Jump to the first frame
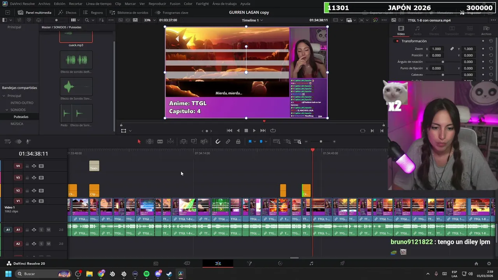Image resolution: width=498 pixels, height=280 pixels. [230, 131]
